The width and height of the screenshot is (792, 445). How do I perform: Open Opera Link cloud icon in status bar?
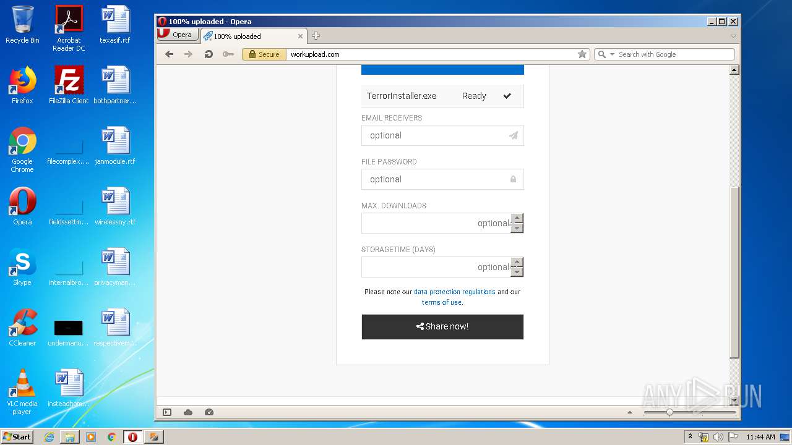(188, 412)
